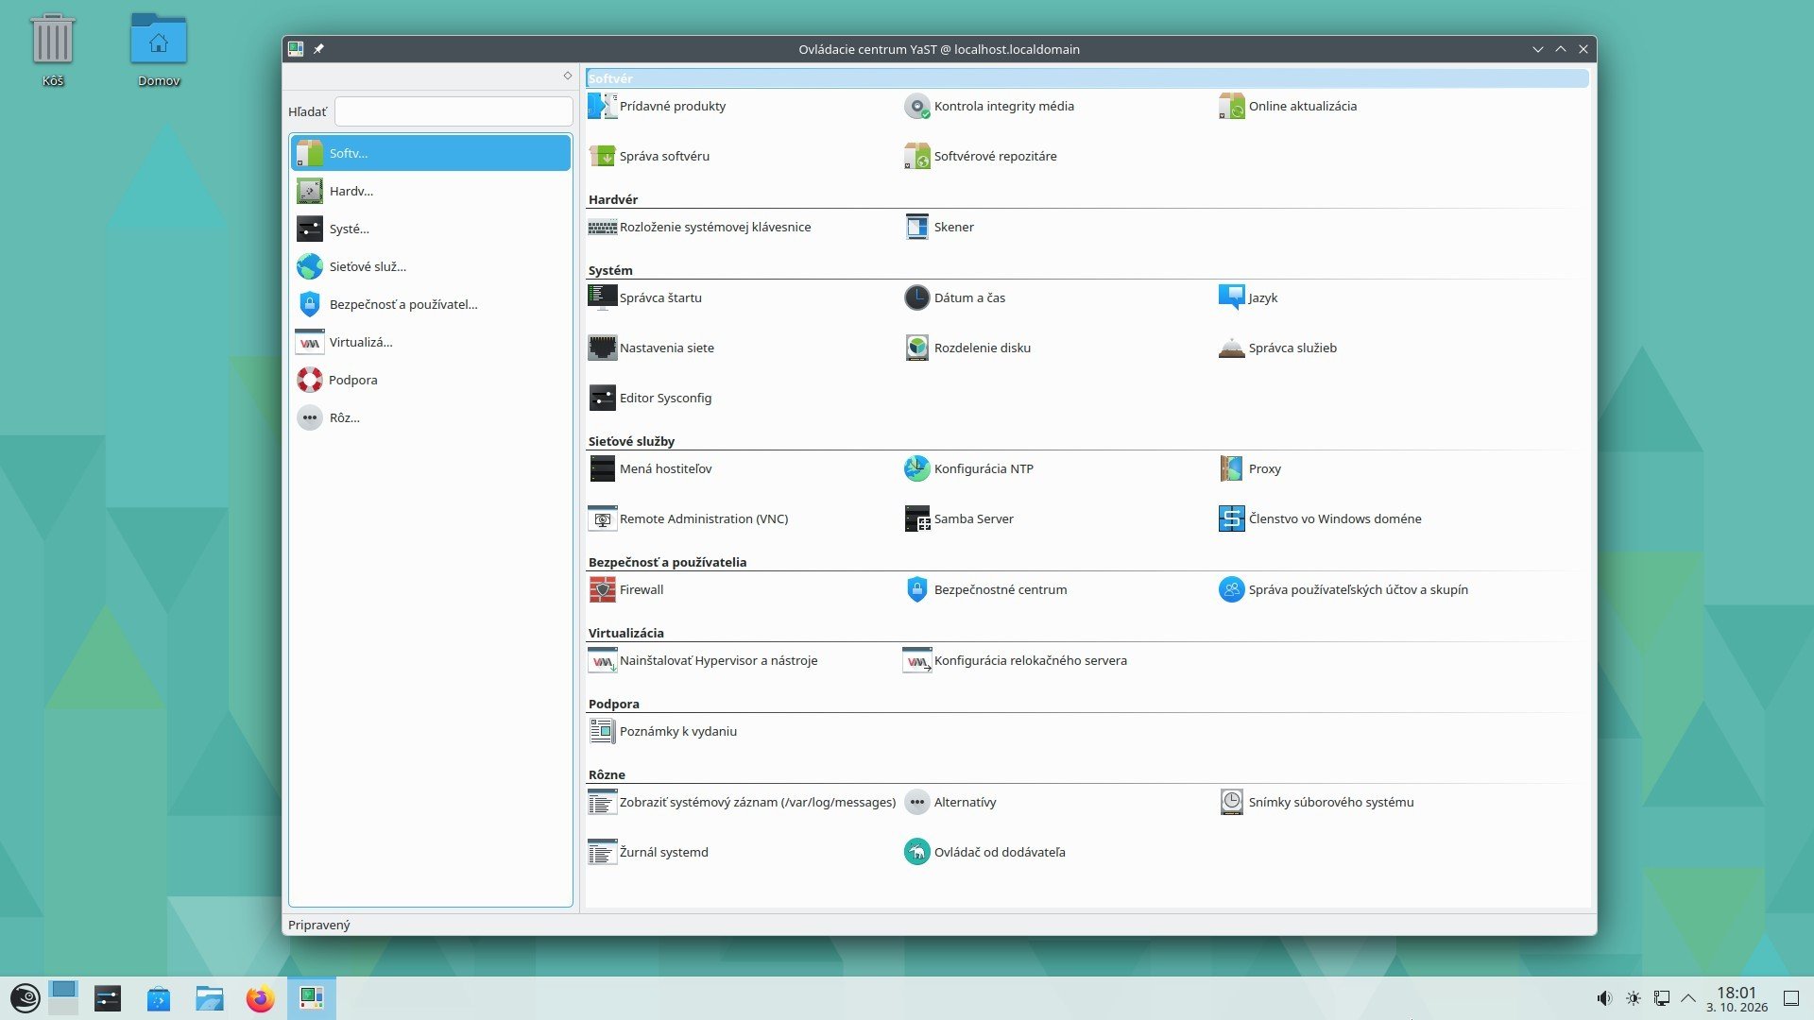The image size is (1814, 1020).
Task: Select Sieťové služby sidebar category
Action: click(x=431, y=266)
